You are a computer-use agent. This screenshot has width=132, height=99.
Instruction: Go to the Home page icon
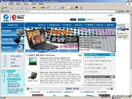(x=26, y=8)
